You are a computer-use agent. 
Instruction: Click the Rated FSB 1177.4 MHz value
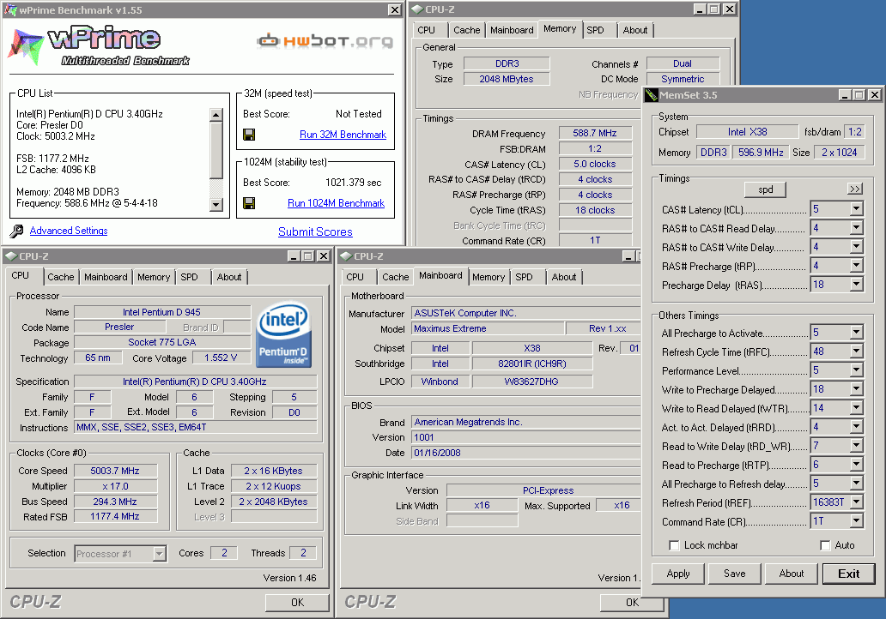coord(115,516)
